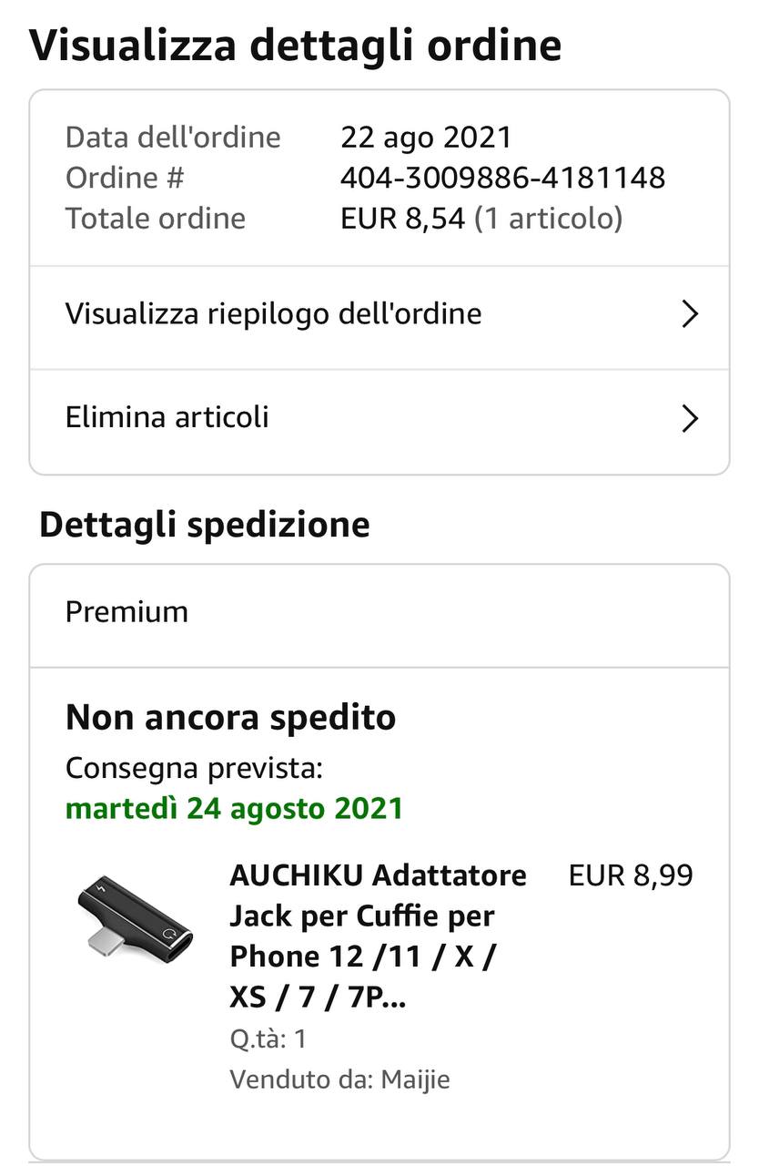Screen dimensions: 759x1166
Task: Tap green delivery date martedì 24 agosto 2021
Action: coord(234,809)
